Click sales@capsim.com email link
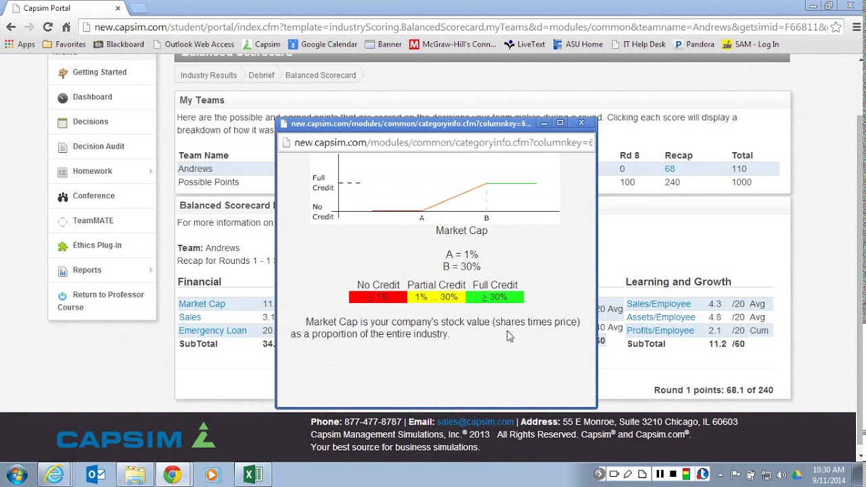Viewport: 866px width, 487px height. click(x=475, y=421)
